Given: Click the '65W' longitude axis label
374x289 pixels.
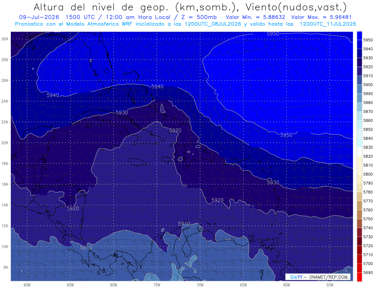Looking at the screenshot, I should 243,285.
